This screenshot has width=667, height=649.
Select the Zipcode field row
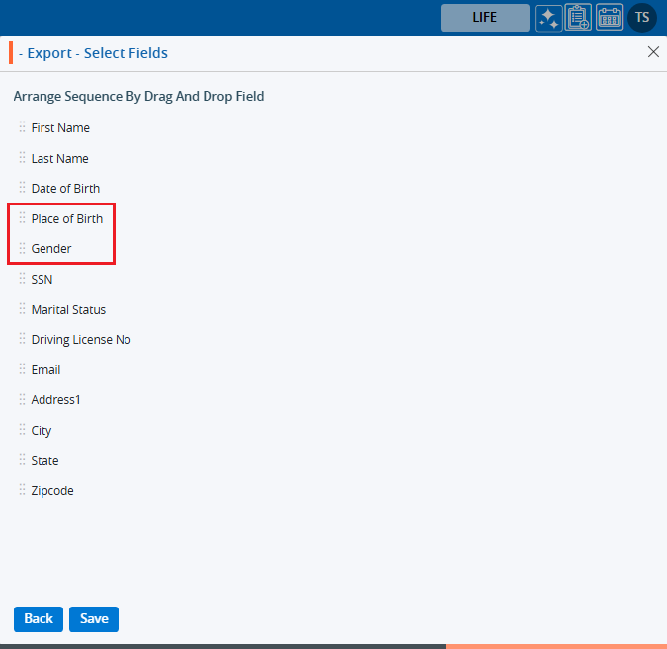point(51,491)
